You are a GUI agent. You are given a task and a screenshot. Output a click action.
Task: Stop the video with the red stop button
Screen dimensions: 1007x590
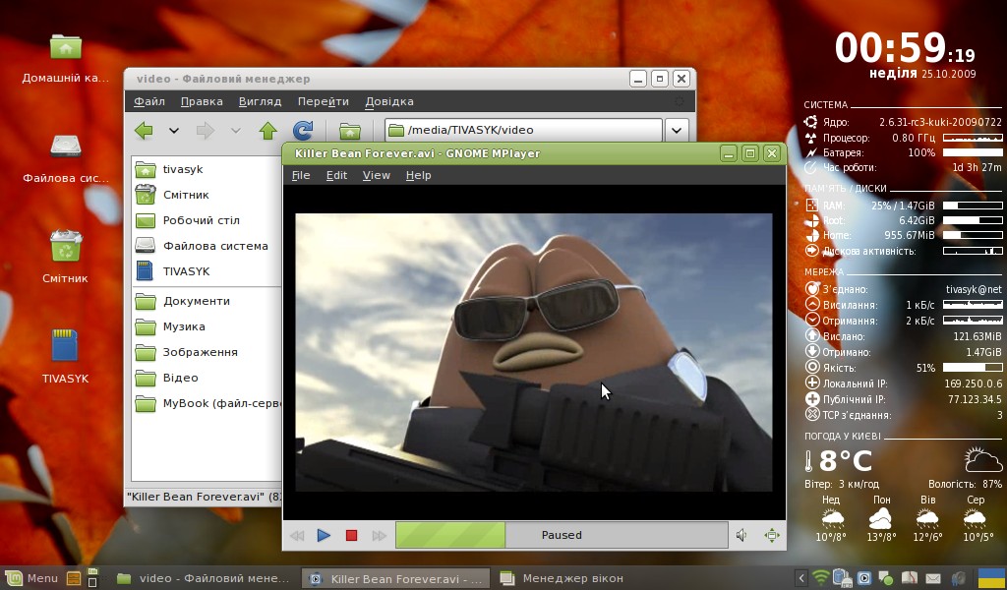point(351,536)
